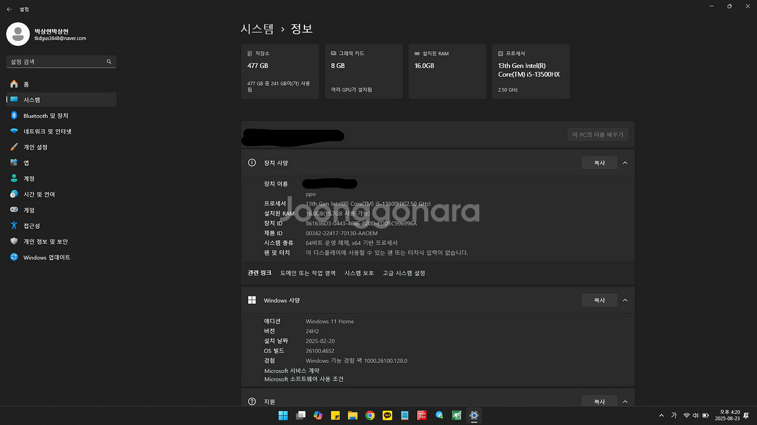Copy 지원 info with its 복사 button
Image resolution: width=757 pixels, height=425 pixels.
click(599, 401)
